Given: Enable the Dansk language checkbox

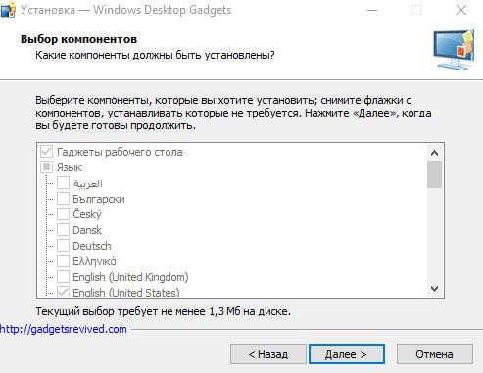Looking at the screenshot, I should [x=63, y=230].
